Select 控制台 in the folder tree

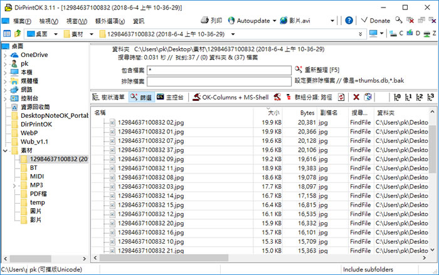pyautogui.click(x=29, y=98)
